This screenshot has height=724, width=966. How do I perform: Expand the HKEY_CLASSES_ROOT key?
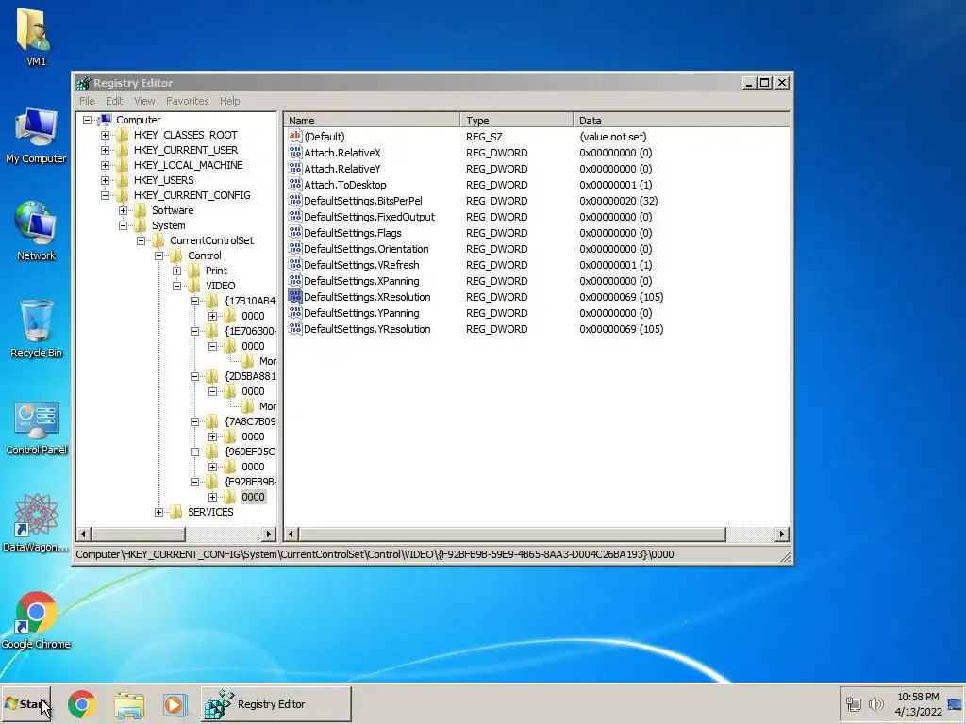pyautogui.click(x=106, y=135)
